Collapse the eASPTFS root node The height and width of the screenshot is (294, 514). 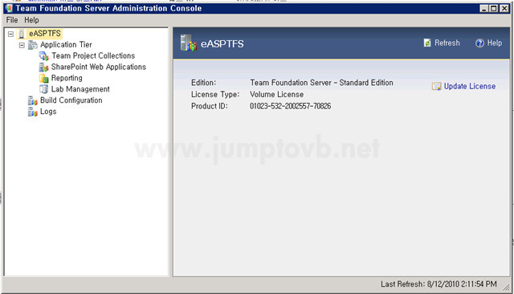[10, 34]
